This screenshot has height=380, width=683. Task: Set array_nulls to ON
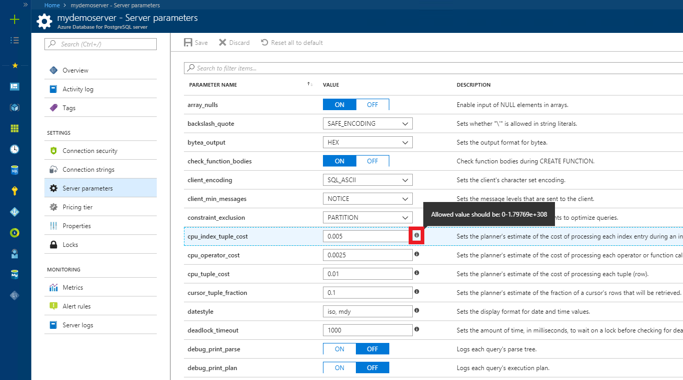340,105
